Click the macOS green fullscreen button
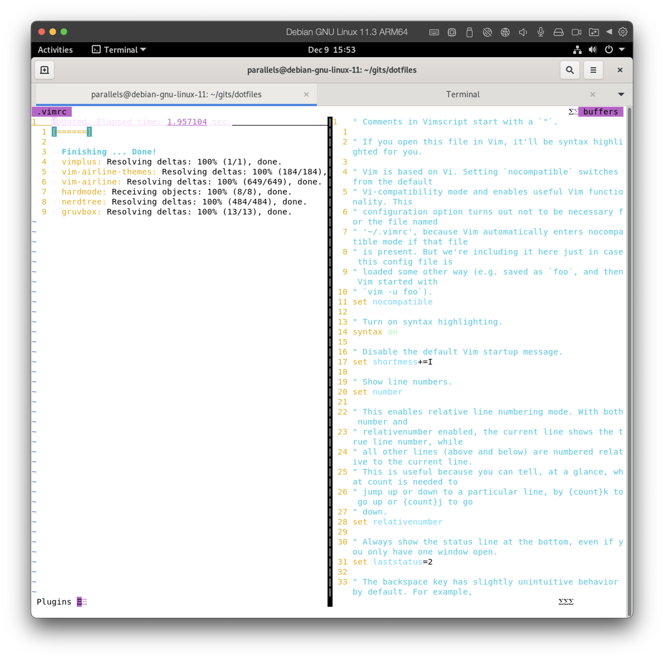This screenshot has width=664, height=659. click(x=64, y=32)
